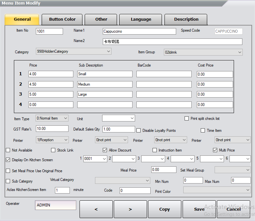Screen dimensions: 255x221
Task: Toggle the Multi Price checkbox
Action: click(x=215, y=150)
